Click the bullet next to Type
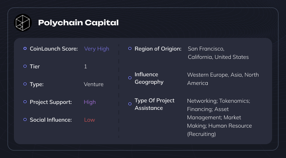The height and width of the screenshot is (158, 286). [x=25, y=84]
